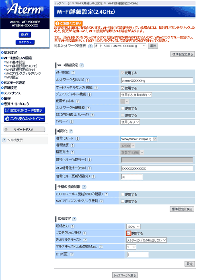Show help for 送信出力
This screenshot has height=280, width=201.
[x=72, y=226]
